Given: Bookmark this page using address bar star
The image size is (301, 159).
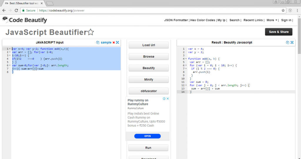Looking at the screenshot, I should (x=283, y=10).
